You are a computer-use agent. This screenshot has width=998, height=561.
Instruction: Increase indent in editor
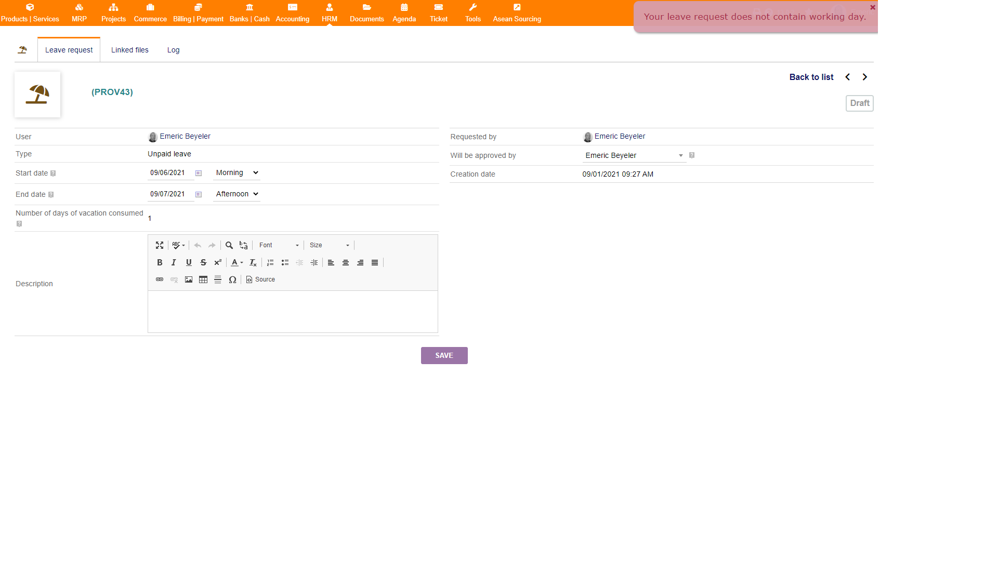coord(314,263)
